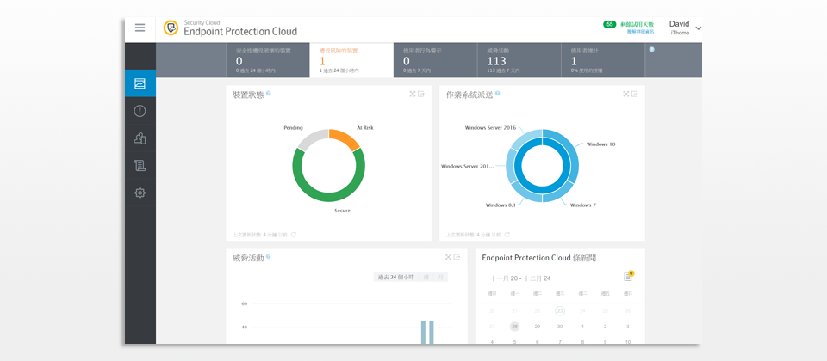This screenshot has height=361, width=827.
Task: Click the export icon on the 威脅活動 widget
Action: pyautogui.click(x=457, y=257)
